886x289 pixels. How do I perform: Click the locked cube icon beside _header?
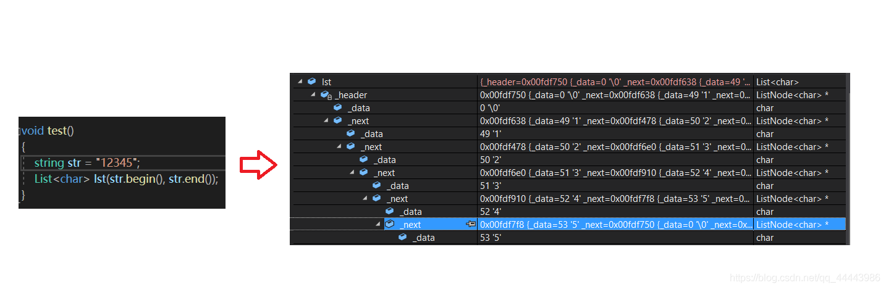(326, 94)
